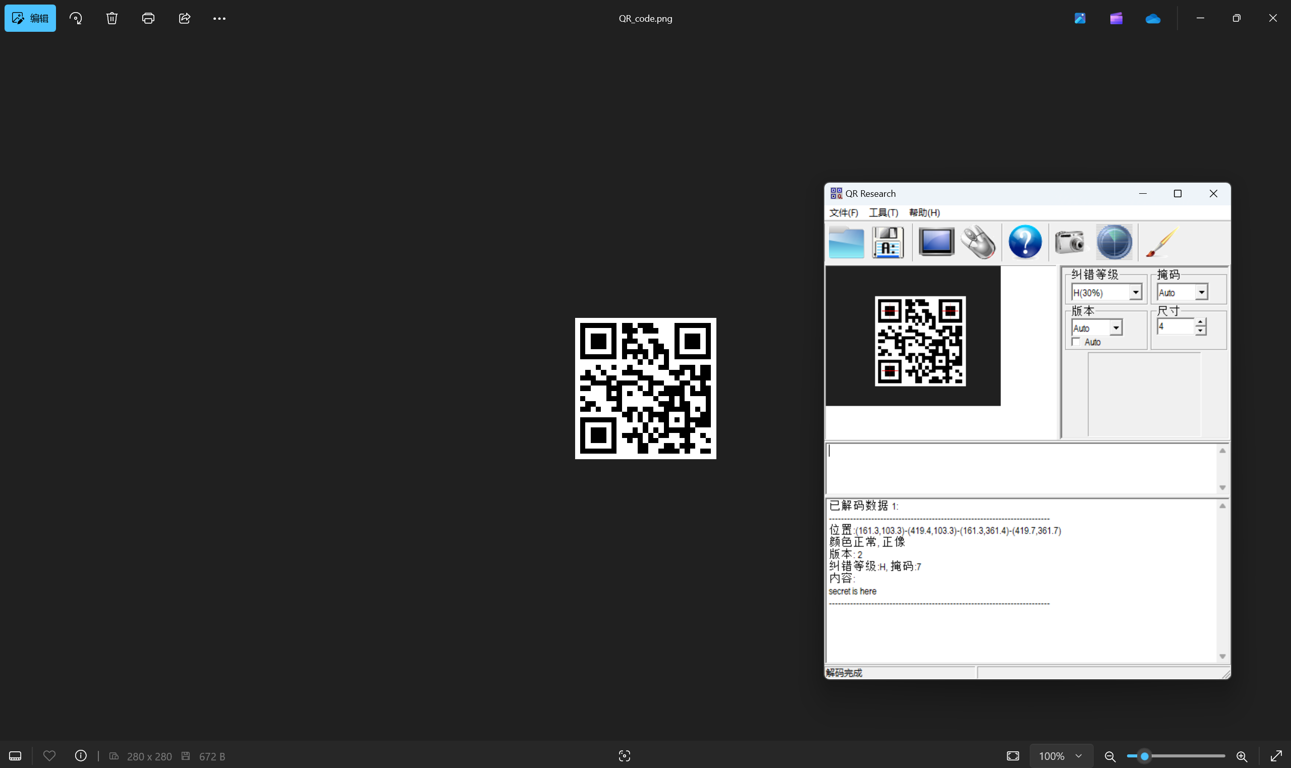Enable the Auto checkbox under 版本
This screenshot has width=1291, height=768.
(1076, 342)
